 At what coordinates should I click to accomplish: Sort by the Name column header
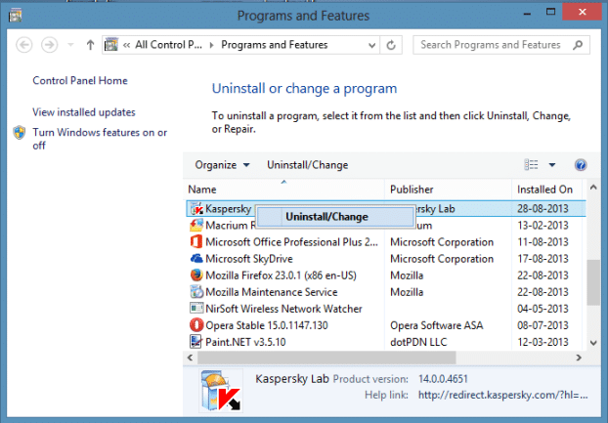[283, 190]
